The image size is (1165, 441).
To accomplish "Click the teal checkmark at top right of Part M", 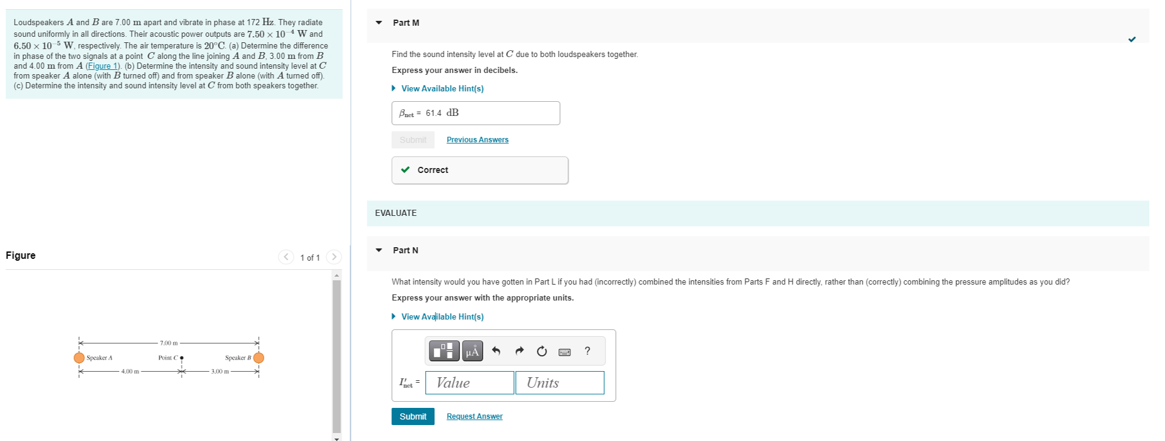I will click(1132, 39).
